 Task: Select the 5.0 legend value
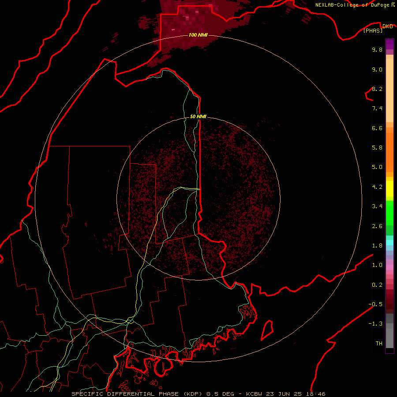coord(377,167)
